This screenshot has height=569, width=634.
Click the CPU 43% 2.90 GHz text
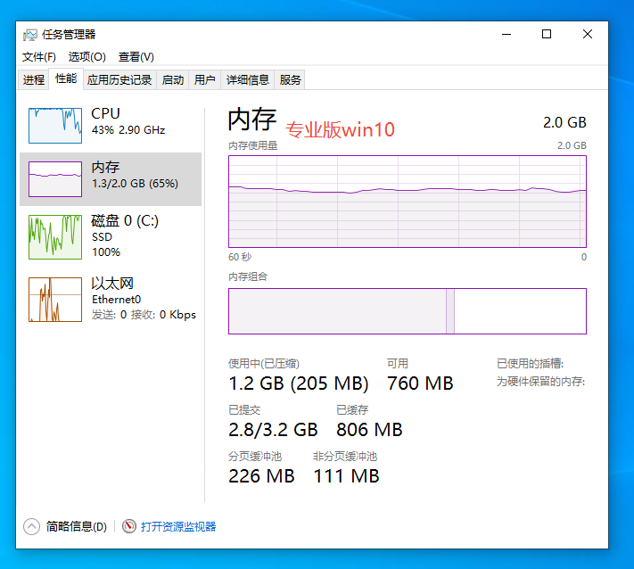pyautogui.click(x=128, y=130)
